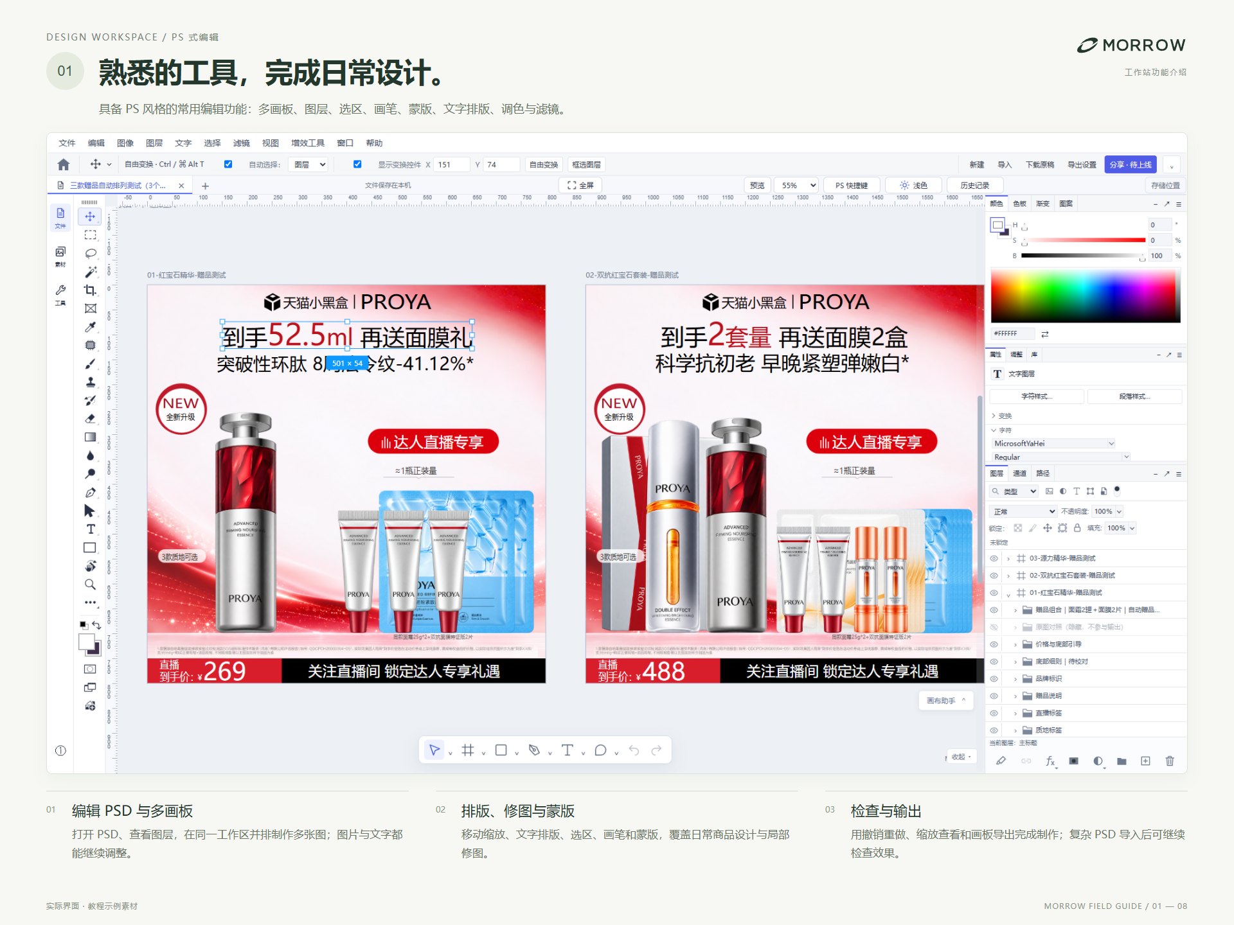Select the Magic Wand tool
This screenshot has width=1234, height=925.
pyautogui.click(x=90, y=272)
